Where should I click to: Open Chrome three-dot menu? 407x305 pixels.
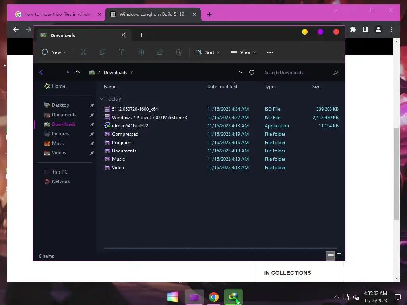pyautogui.click(x=391, y=29)
